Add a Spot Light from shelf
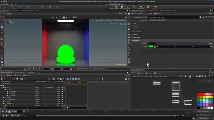 pos(122,7)
